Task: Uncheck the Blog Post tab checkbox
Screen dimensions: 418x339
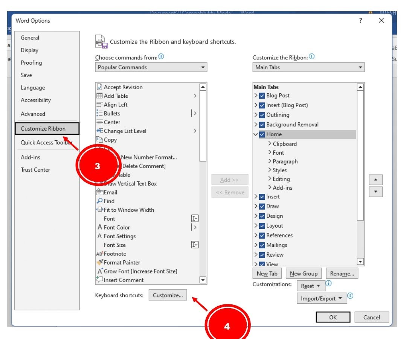Action: pyautogui.click(x=262, y=96)
